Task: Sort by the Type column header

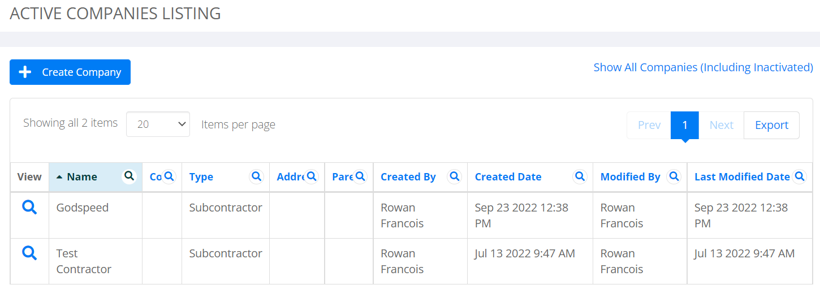Action: pos(201,177)
